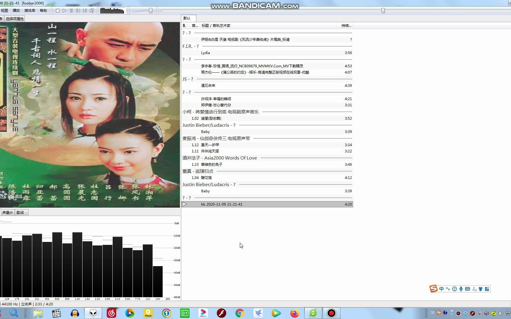Switch to the 声量计 tab
The height and width of the screenshot is (319, 511).
pyautogui.click(x=8, y=213)
